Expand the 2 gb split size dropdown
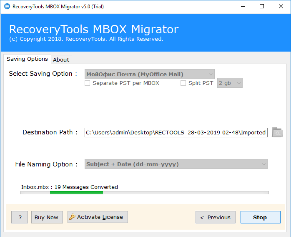Viewport: 291px width, 238px height. [x=230, y=83]
